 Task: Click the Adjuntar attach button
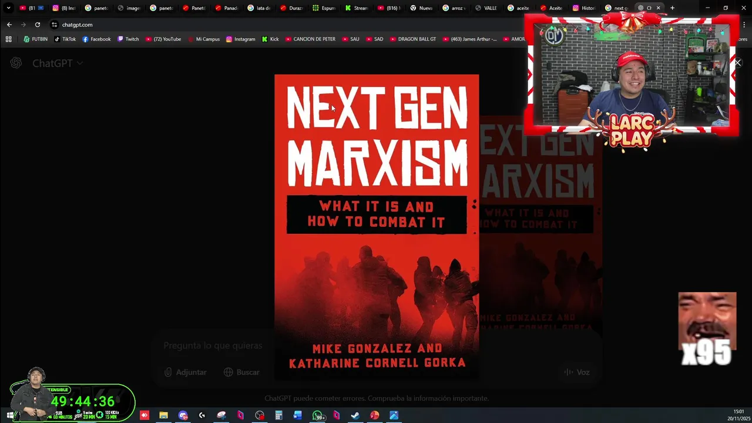186,372
